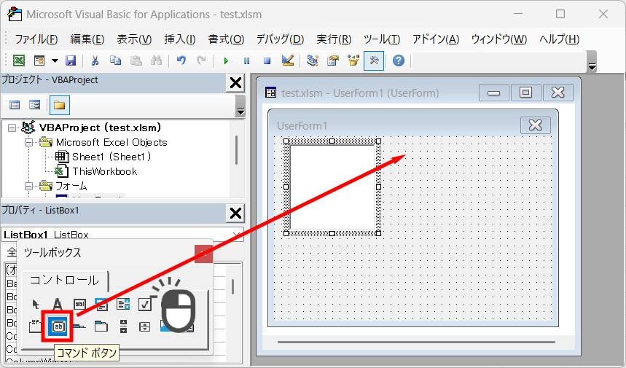Select ThisWorkbook in the project tree
Image resolution: width=626 pixels, height=368 pixels.
coord(105,172)
